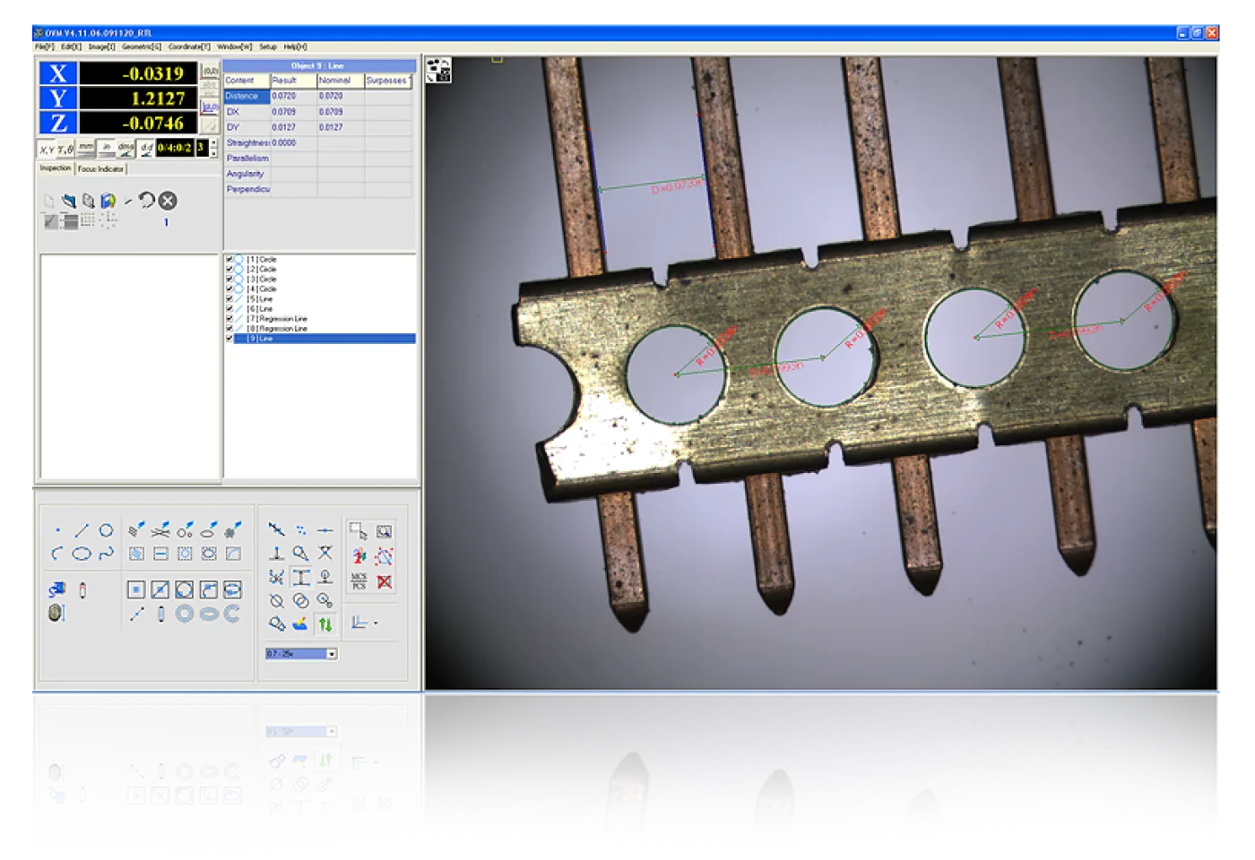Open the magnification dropdown below the tools

click(x=332, y=654)
